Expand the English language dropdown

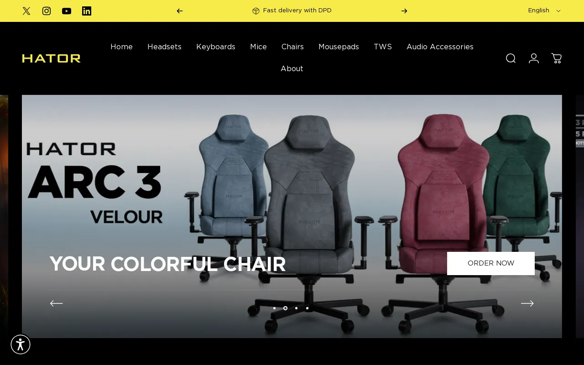pos(544,10)
